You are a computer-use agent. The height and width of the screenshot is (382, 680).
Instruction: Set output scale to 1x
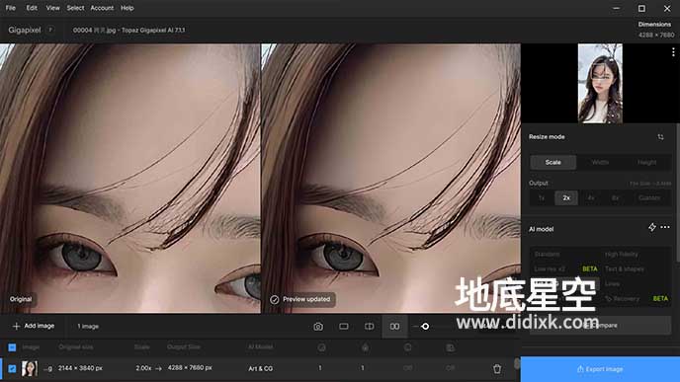pyautogui.click(x=542, y=198)
